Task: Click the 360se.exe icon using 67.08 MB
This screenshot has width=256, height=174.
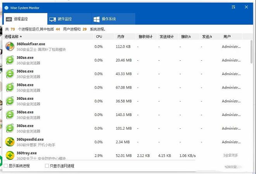Action: (10, 87)
